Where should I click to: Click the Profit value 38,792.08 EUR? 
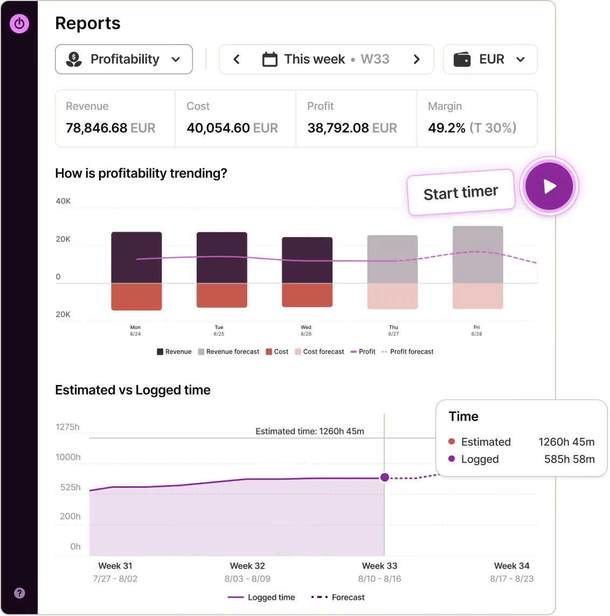(x=352, y=128)
